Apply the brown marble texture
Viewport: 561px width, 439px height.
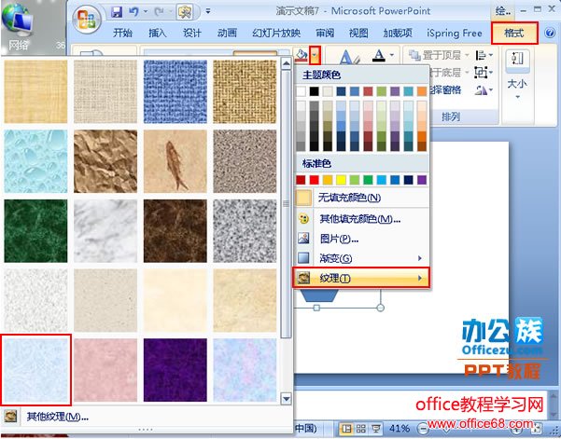[x=175, y=231]
